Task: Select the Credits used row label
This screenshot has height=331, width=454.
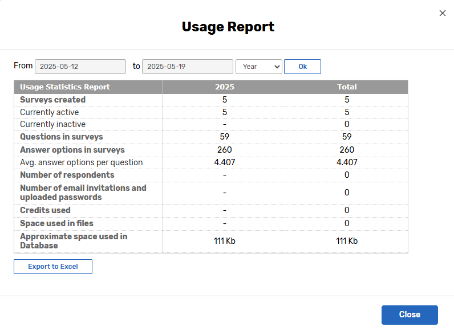Action: point(45,210)
